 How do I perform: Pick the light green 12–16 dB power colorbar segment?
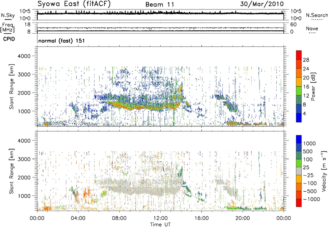click(299, 91)
